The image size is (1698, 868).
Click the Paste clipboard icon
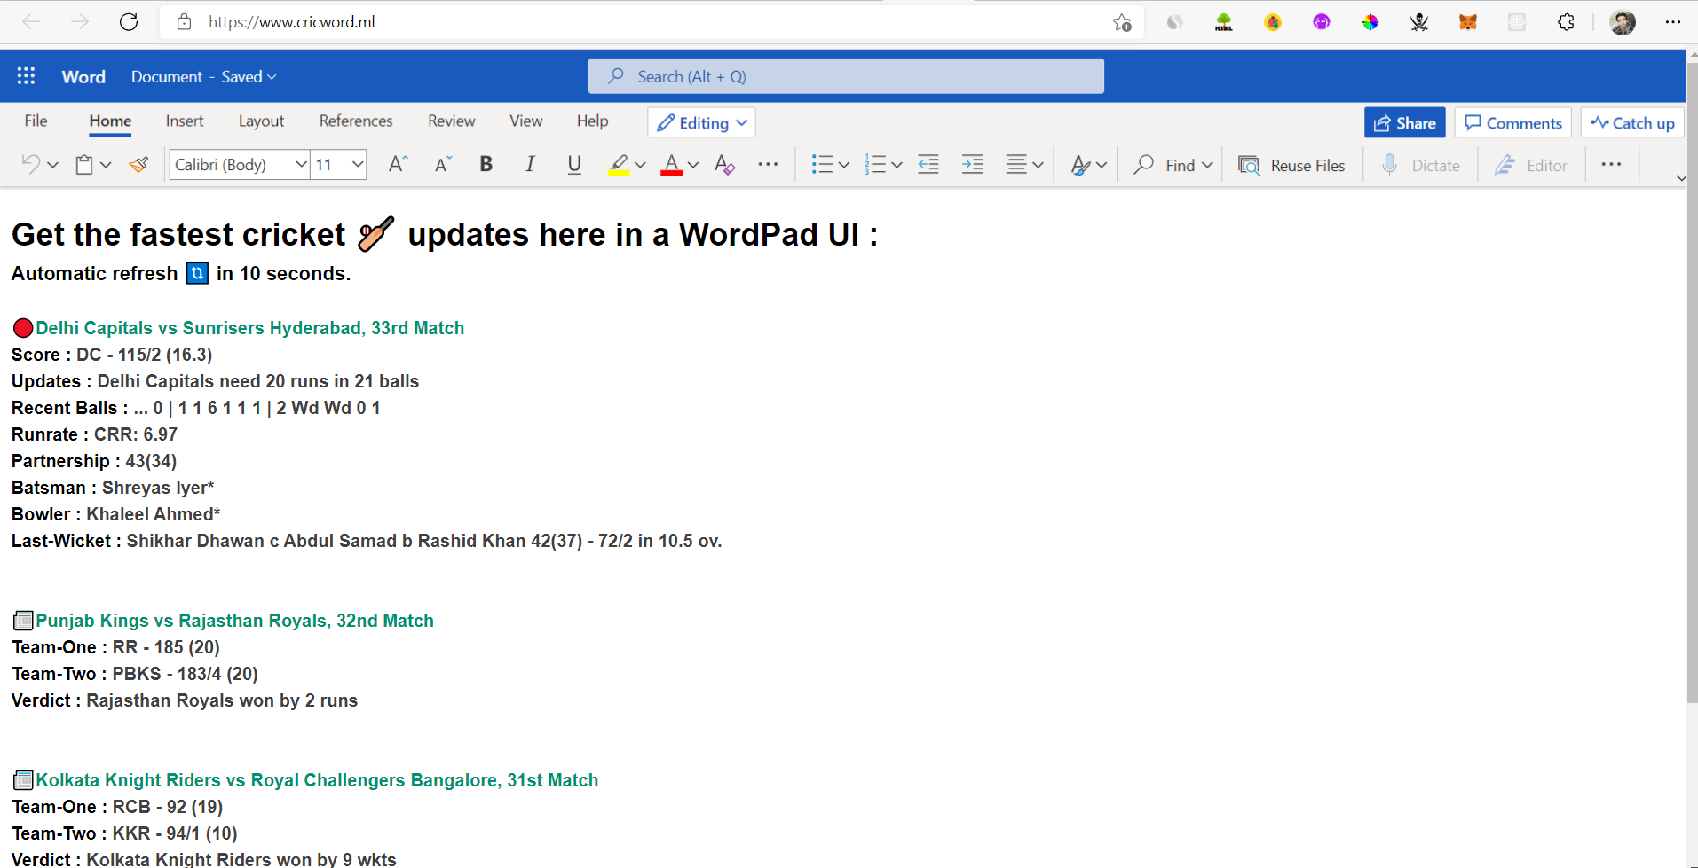(84, 164)
